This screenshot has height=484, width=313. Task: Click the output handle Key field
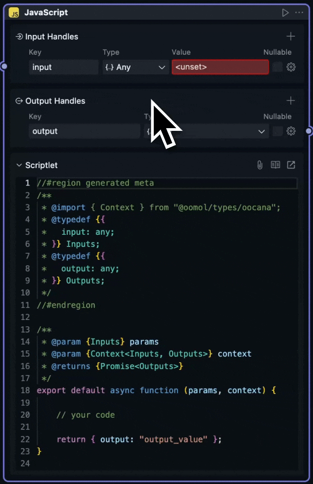pyautogui.click(x=85, y=131)
